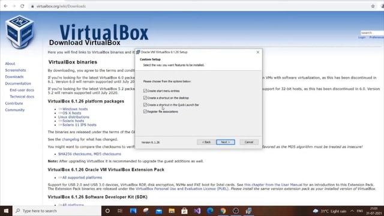
Task: Open Contribute in the sidebar
Action: 14,103
